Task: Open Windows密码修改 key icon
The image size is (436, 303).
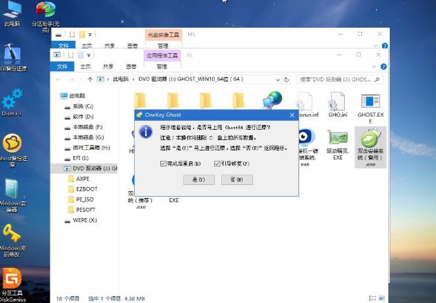Action: [12, 240]
